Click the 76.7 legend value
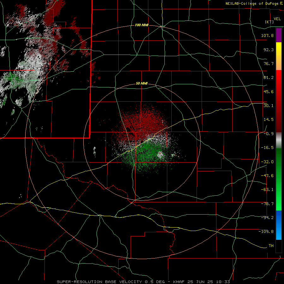This screenshot has height=284, width=284. click(x=269, y=63)
